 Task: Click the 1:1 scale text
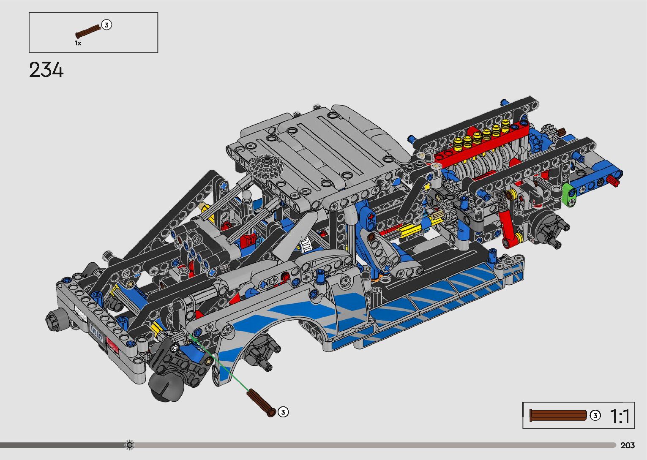click(619, 416)
